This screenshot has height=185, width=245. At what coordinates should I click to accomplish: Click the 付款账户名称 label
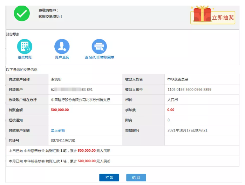pos(19,79)
